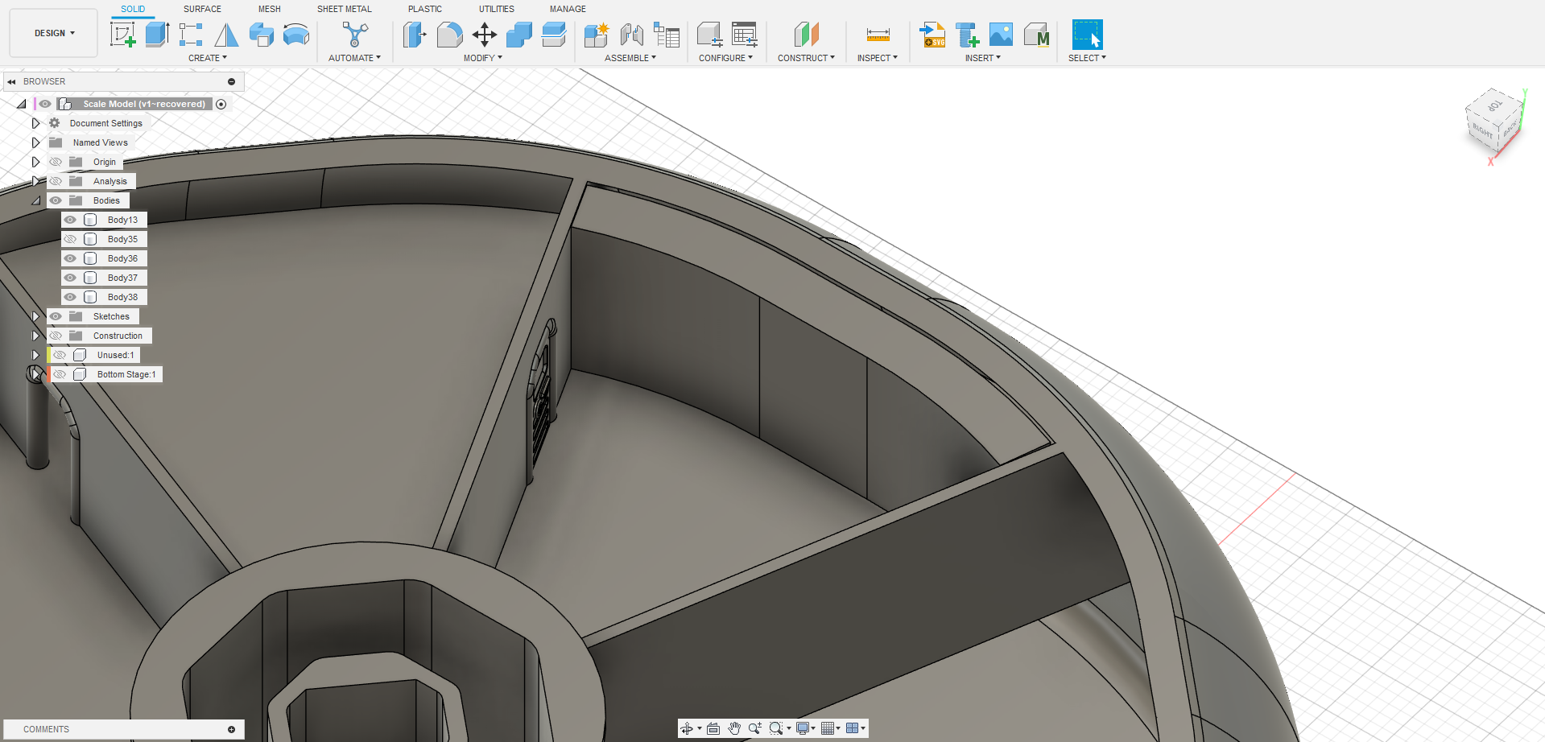
Task: Collapse the Bodies folder
Action: 35,200
